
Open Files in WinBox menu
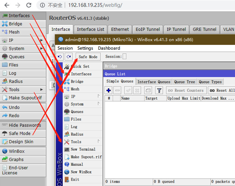pos(83,119)
